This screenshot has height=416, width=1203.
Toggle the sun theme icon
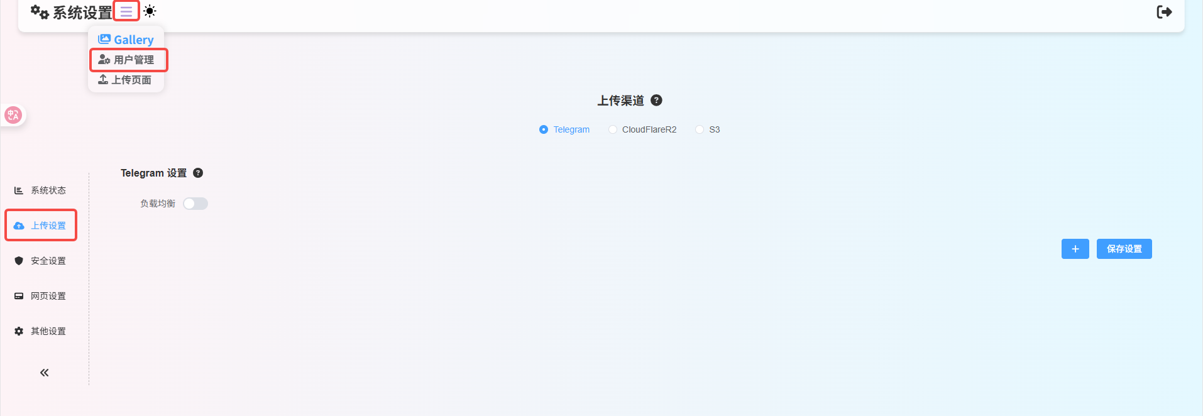tap(150, 11)
